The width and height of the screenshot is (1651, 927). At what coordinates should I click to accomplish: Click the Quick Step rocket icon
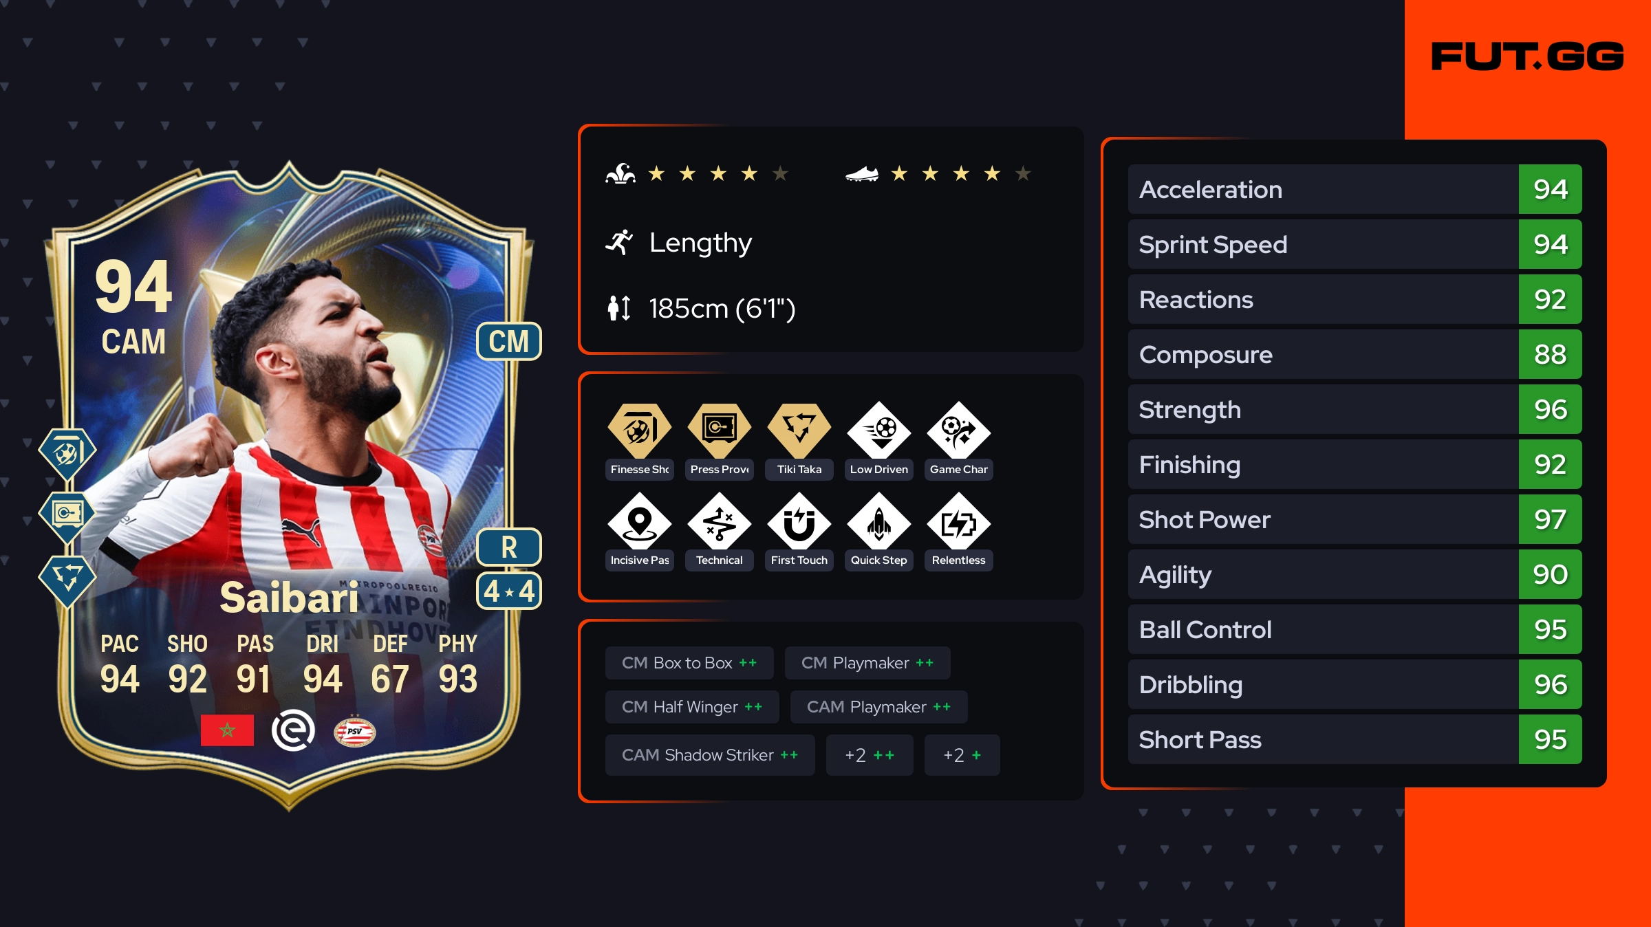coord(878,522)
